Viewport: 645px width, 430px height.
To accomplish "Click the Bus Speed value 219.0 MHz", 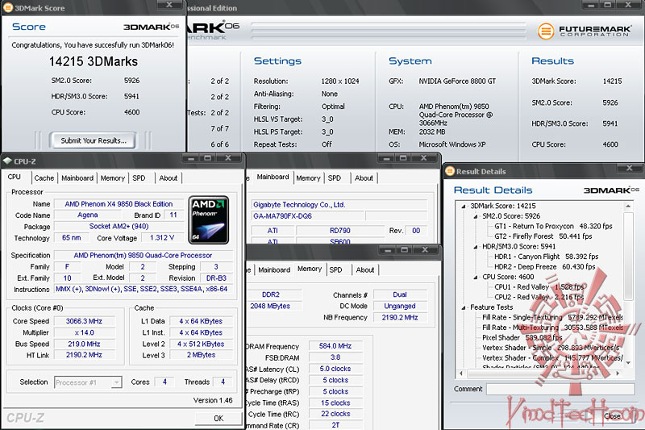I will pos(84,344).
